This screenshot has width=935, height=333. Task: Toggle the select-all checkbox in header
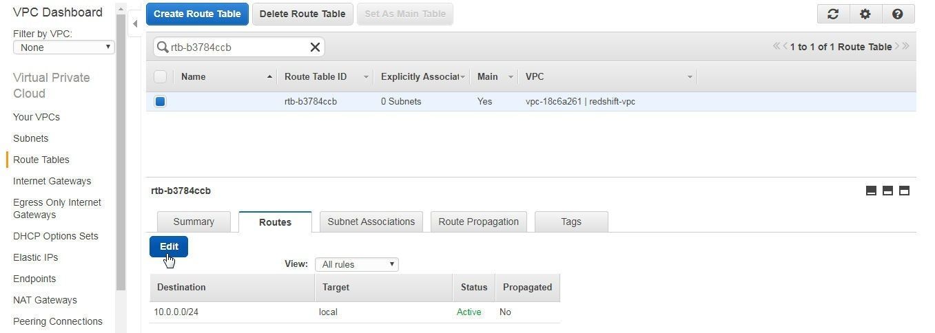[160, 76]
